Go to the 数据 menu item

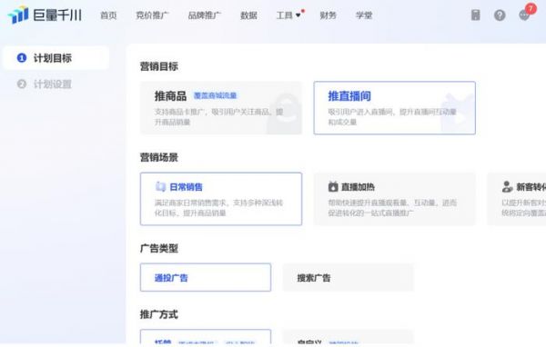248,15
